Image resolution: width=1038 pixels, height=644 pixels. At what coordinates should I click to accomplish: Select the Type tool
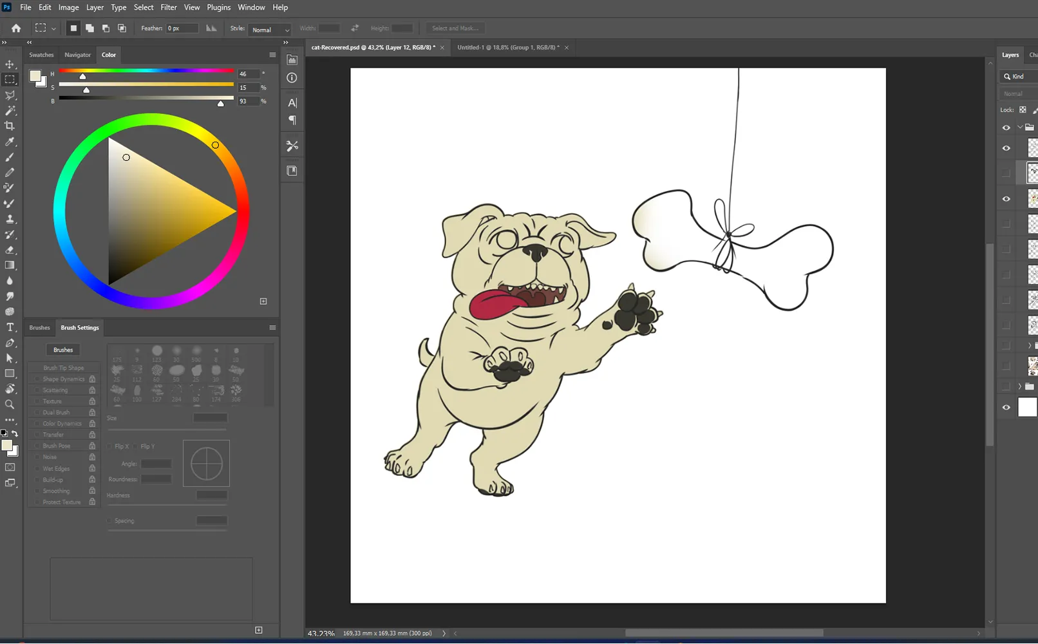(x=10, y=327)
